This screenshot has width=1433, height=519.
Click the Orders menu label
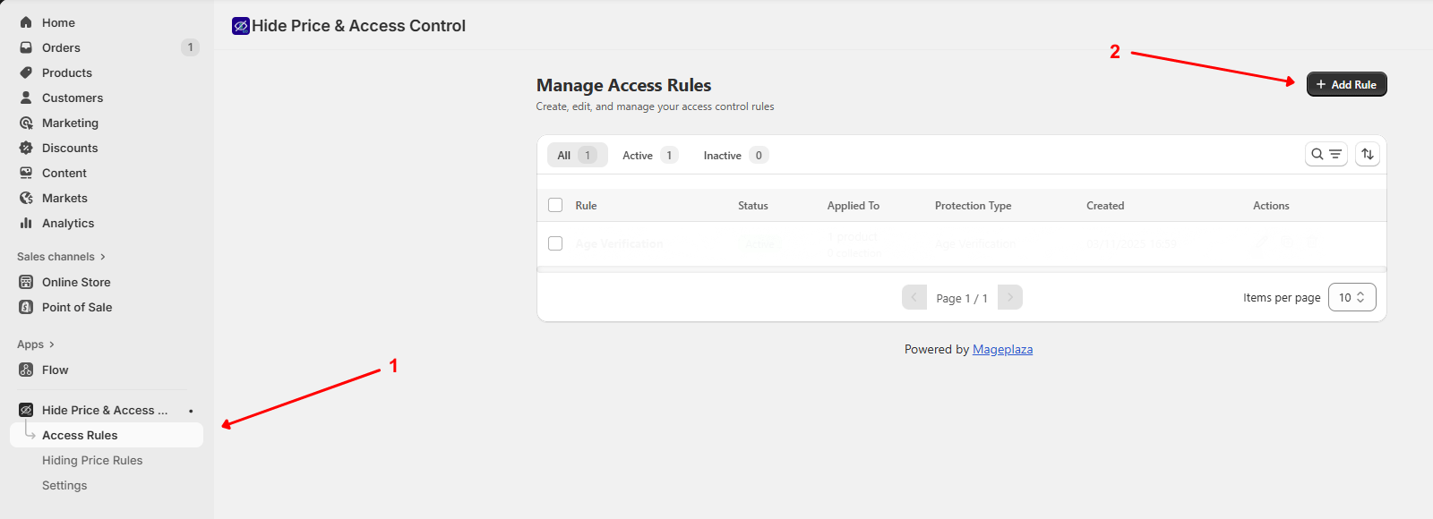pyautogui.click(x=61, y=47)
